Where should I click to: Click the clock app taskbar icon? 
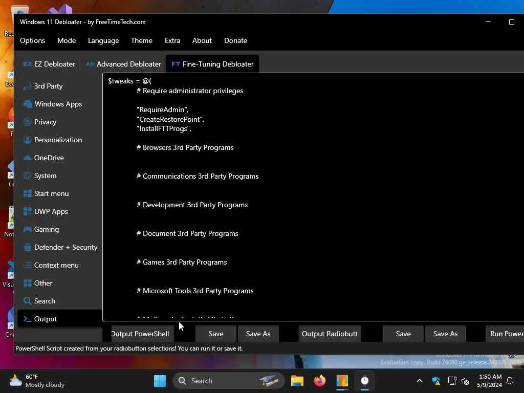point(364,381)
